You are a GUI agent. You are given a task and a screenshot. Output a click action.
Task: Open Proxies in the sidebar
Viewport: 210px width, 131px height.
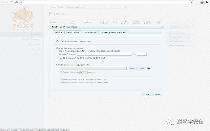[x=35, y=34]
